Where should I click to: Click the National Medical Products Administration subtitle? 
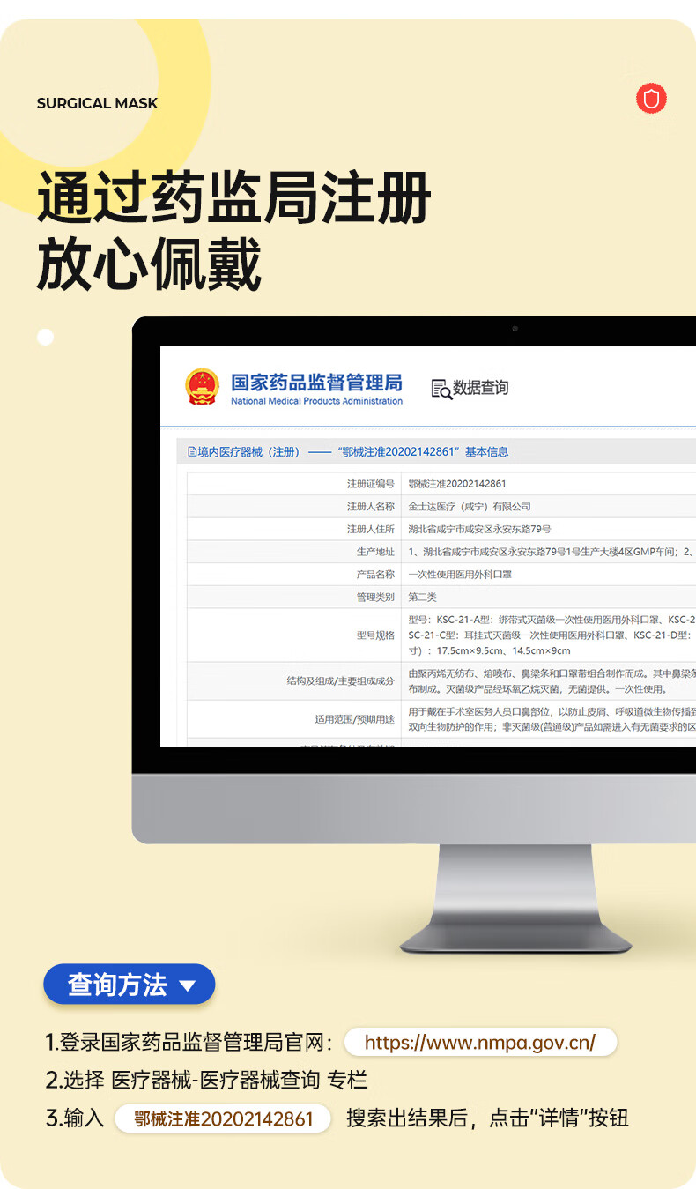[x=316, y=401]
